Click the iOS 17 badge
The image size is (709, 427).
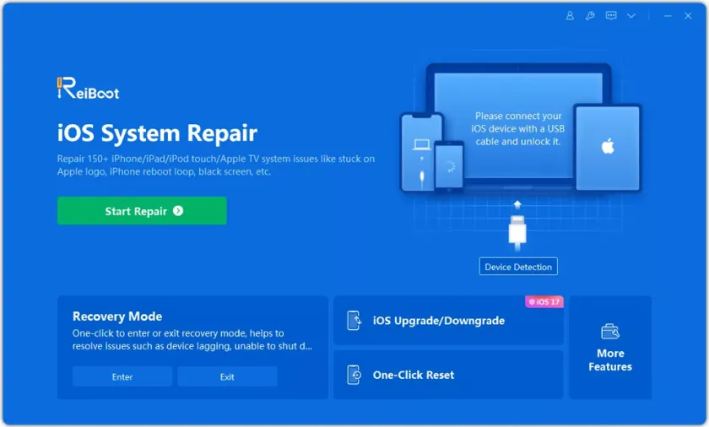pos(544,302)
